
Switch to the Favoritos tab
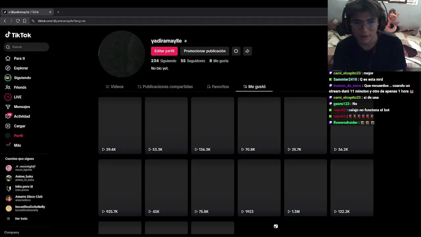(218, 87)
